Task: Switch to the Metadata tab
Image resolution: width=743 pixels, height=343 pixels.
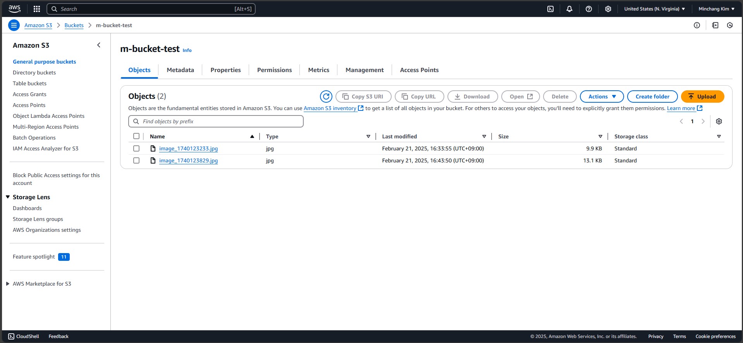Action: [180, 70]
